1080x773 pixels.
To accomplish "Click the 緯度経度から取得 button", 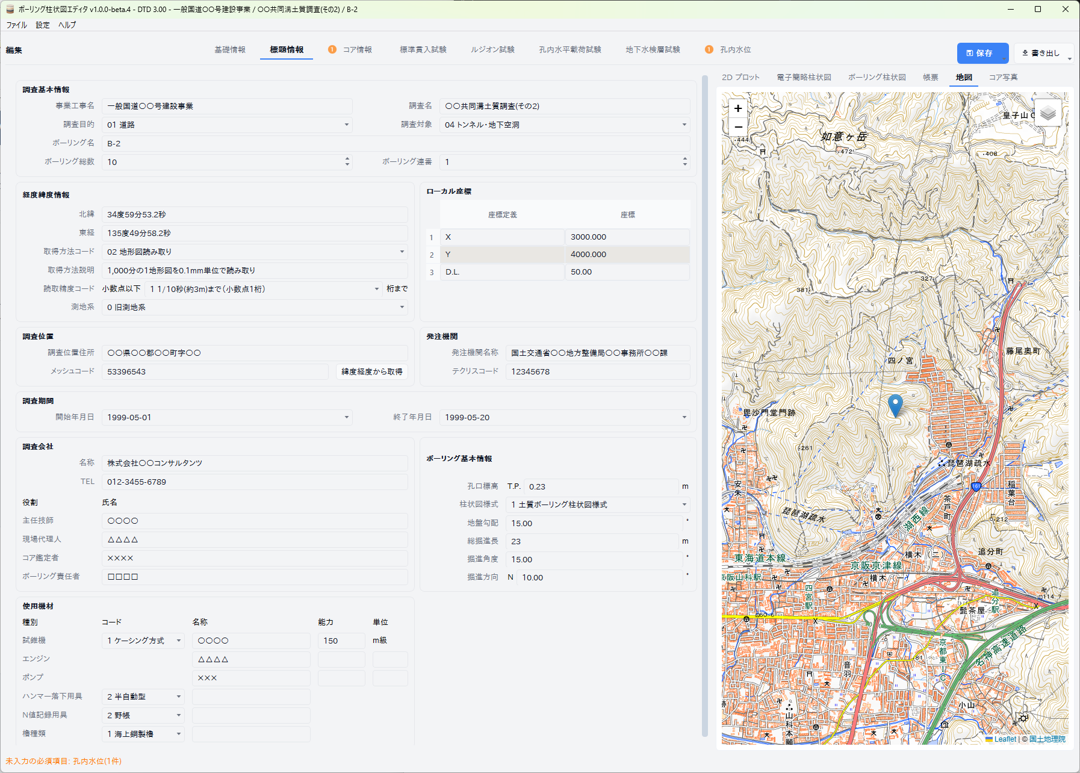I will [x=371, y=371].
